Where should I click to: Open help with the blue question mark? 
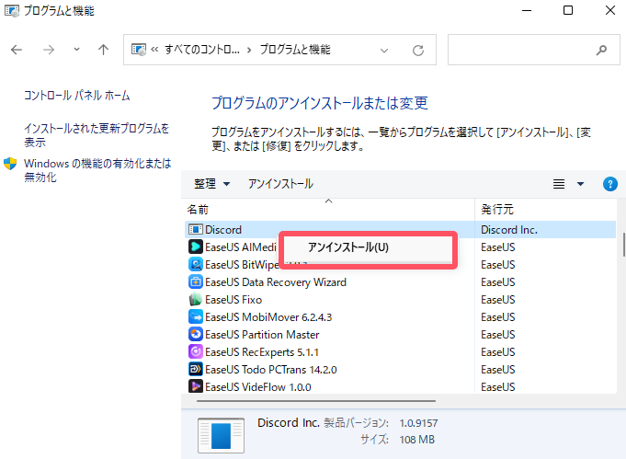[x=609, y=184]
